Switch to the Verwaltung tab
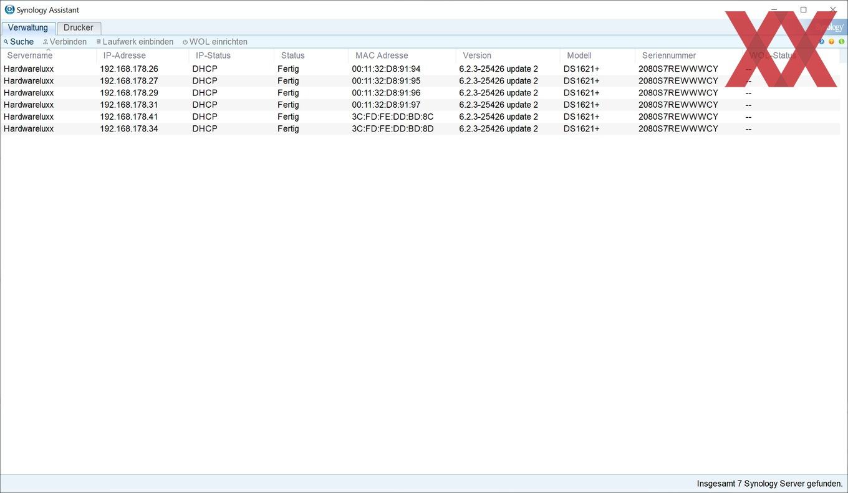This screenshot has width=848, height=493. click(x=28, y=28)
